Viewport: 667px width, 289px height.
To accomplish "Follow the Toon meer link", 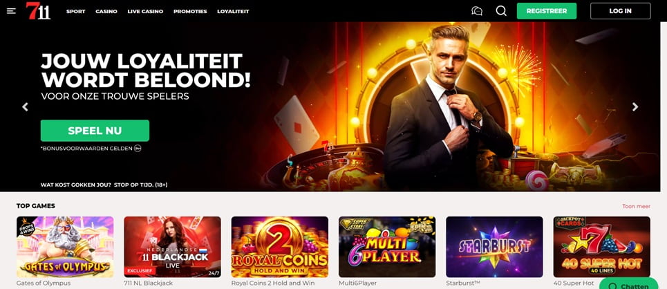I will coord(637,206).
